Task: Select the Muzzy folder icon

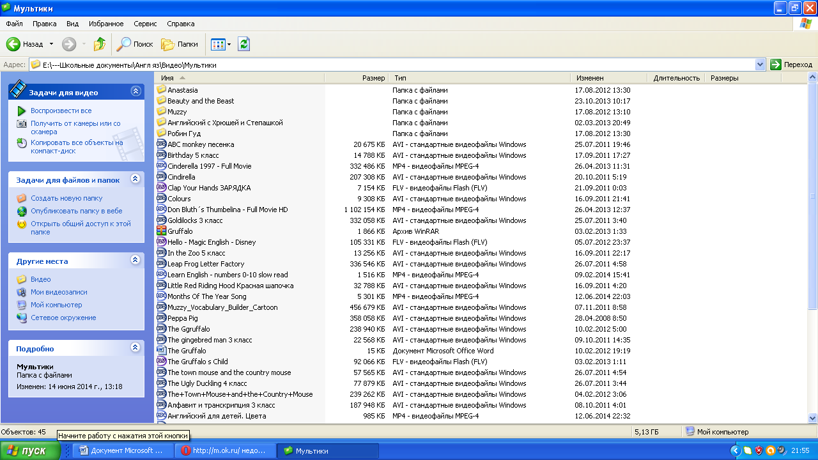Action: [x=161, y=112]
